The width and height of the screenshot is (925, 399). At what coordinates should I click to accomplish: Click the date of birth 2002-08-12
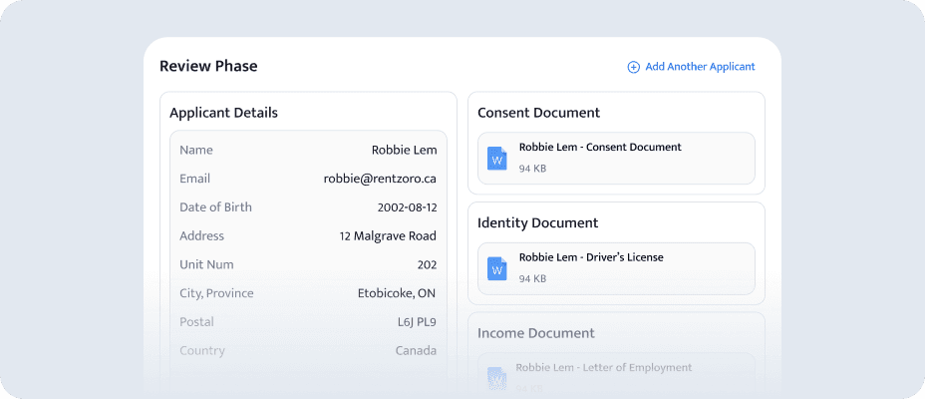407,207
